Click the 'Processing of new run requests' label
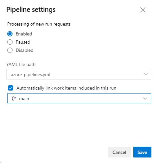Image resolution: width=157 pixels, height=167 pixels. tap(39, 24)
